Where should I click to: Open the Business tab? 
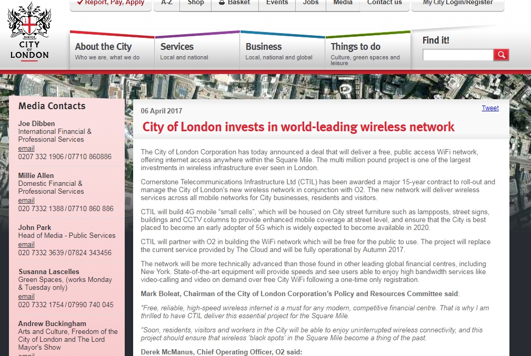click(283, 51)
